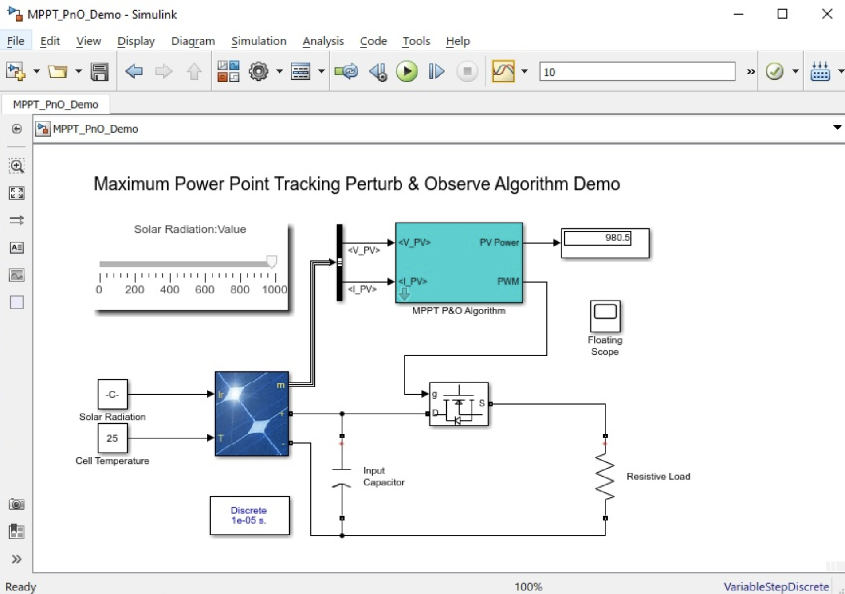Click Fit to View palette icon

click(17, 193)
